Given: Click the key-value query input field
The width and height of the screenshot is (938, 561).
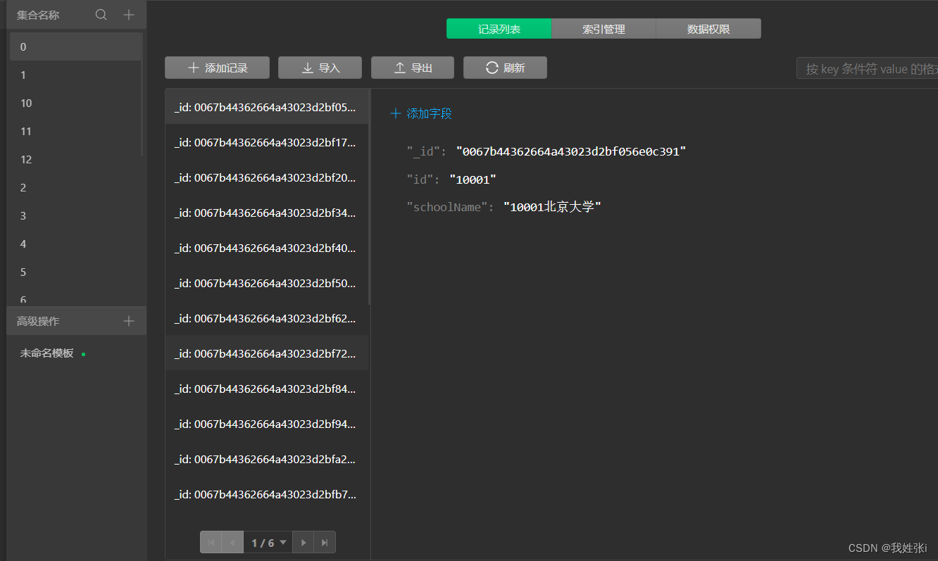Looking at the screenshot, I should [868, 68].
